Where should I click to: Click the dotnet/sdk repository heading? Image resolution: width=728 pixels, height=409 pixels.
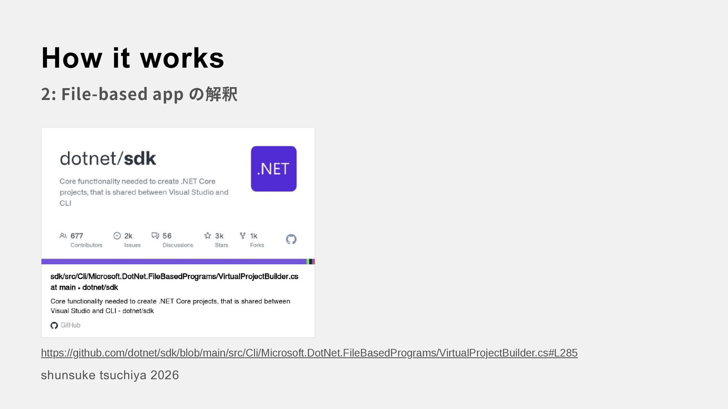(108, 158)
